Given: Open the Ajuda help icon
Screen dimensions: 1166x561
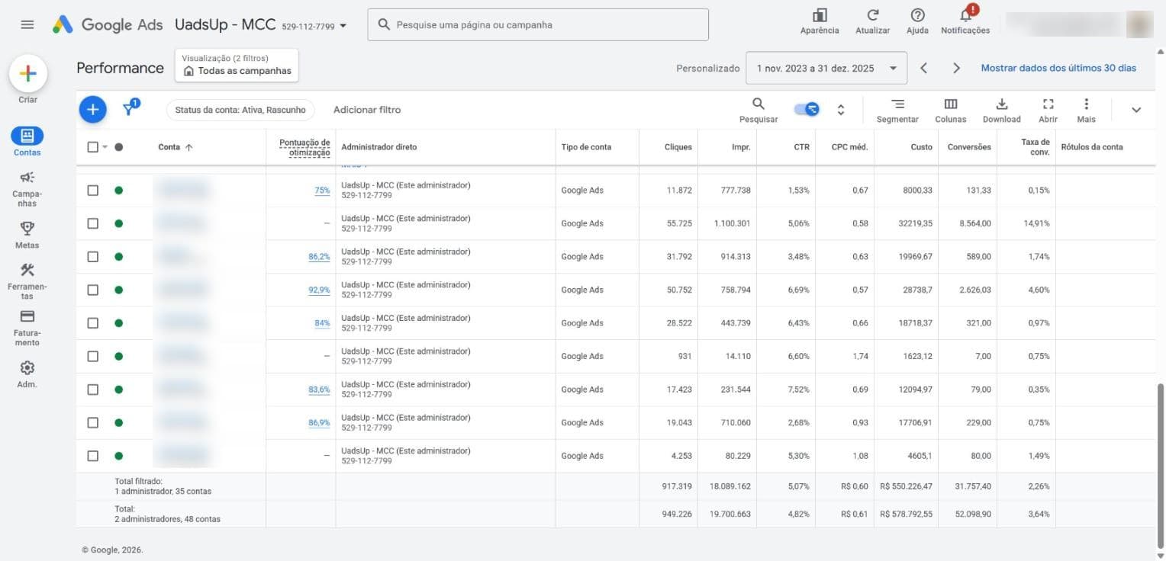Looking at the screenshot, I should [x=917, y=16].
